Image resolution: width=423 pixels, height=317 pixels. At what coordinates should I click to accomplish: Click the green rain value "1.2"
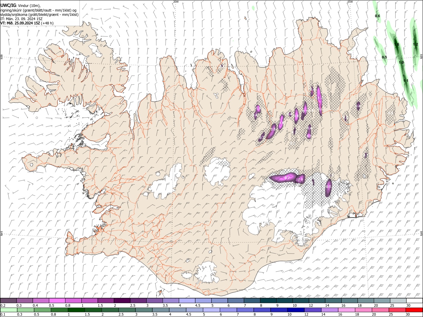pos(415,44)
